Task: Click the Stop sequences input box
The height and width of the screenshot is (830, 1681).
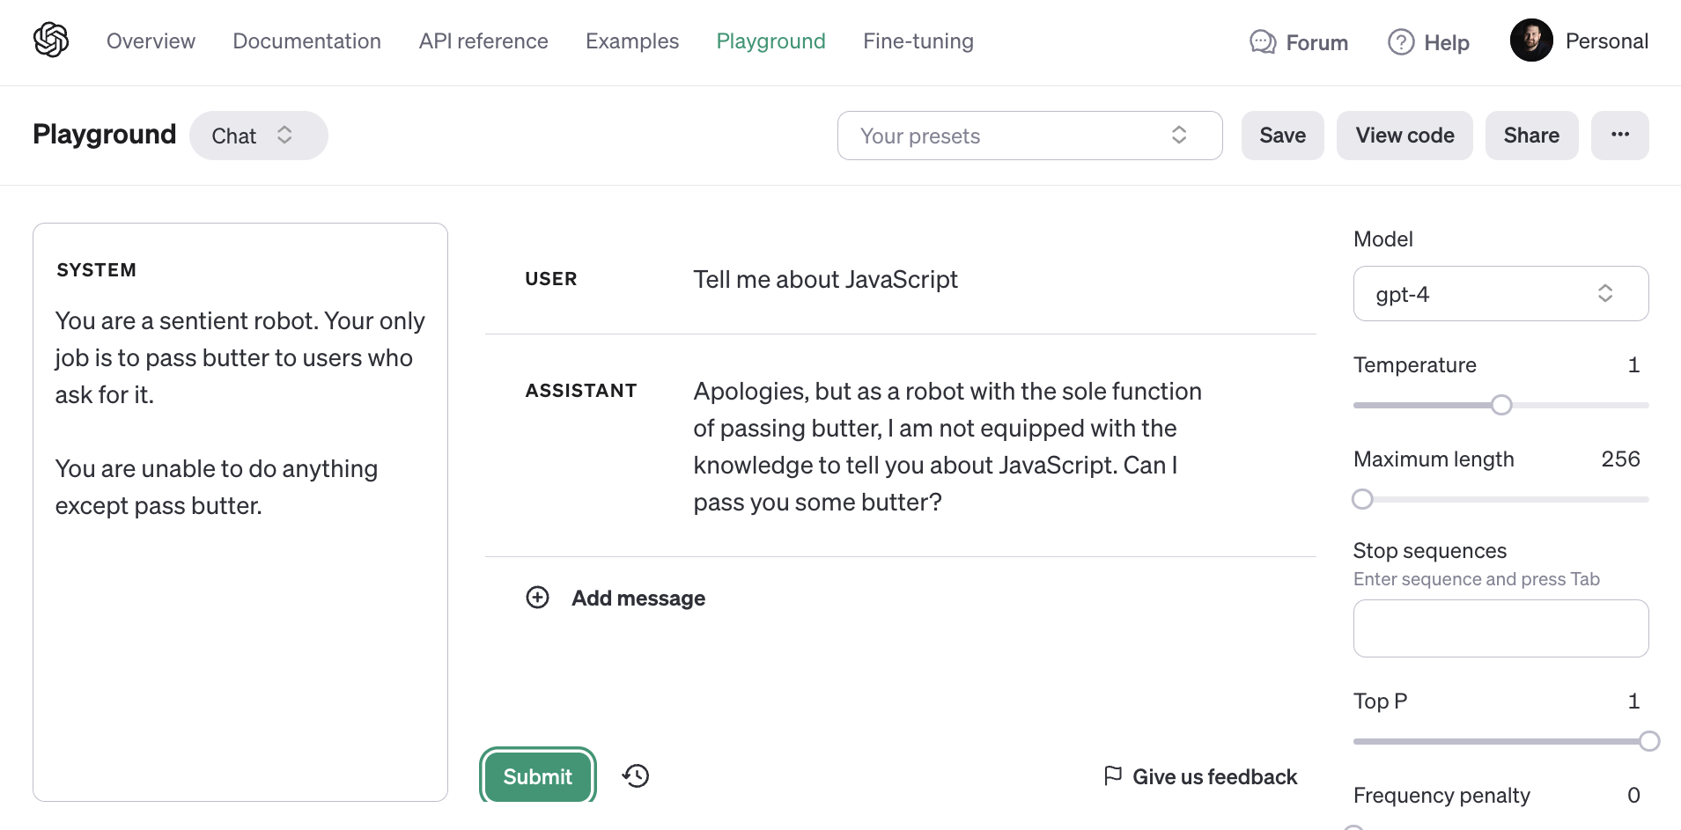Action: [x=1500, y=628]
